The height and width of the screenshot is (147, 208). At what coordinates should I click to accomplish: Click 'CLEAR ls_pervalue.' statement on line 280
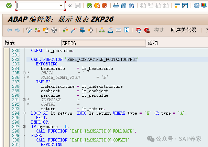(52, 51)
